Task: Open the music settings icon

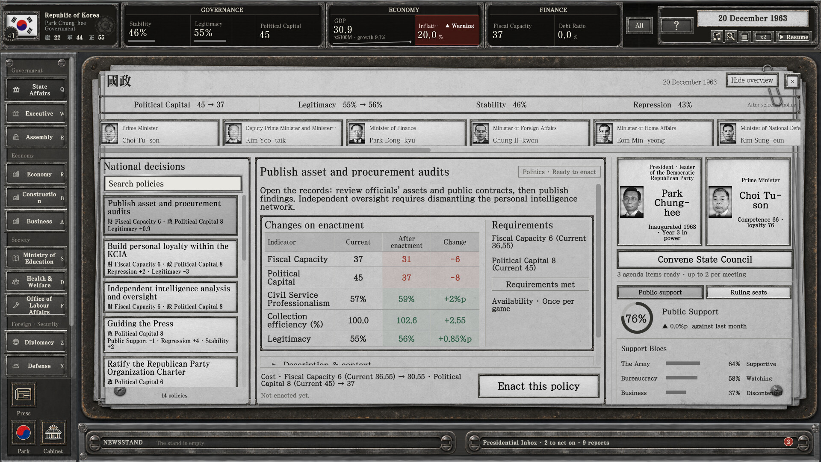Action: click(717, 37)
